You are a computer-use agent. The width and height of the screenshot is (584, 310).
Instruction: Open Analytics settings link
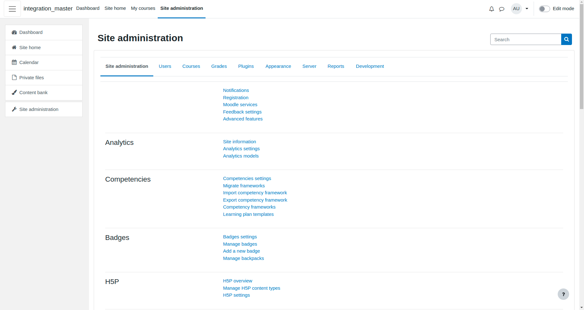241,149
